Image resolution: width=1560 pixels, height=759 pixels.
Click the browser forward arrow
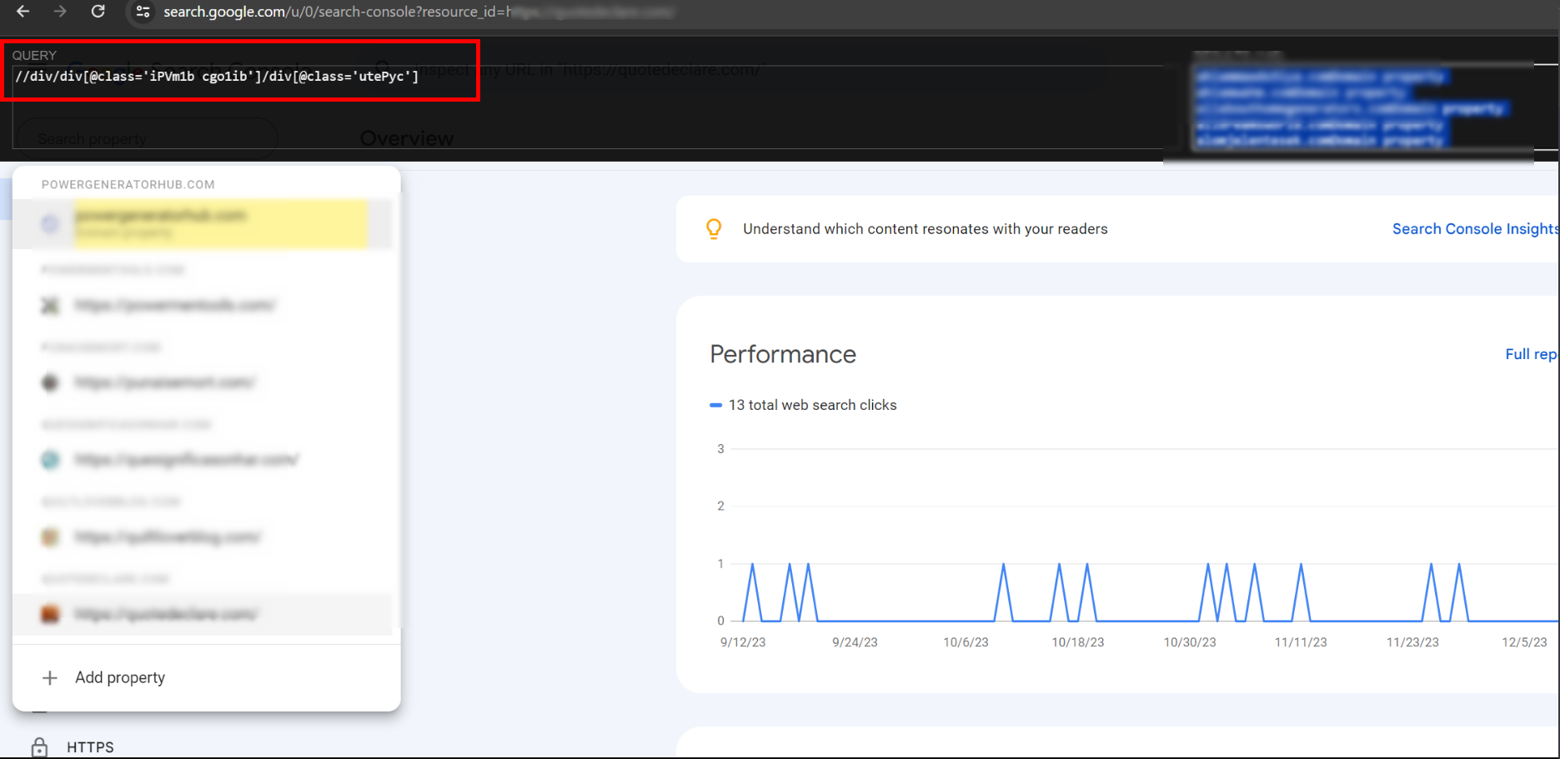(60, 12)
